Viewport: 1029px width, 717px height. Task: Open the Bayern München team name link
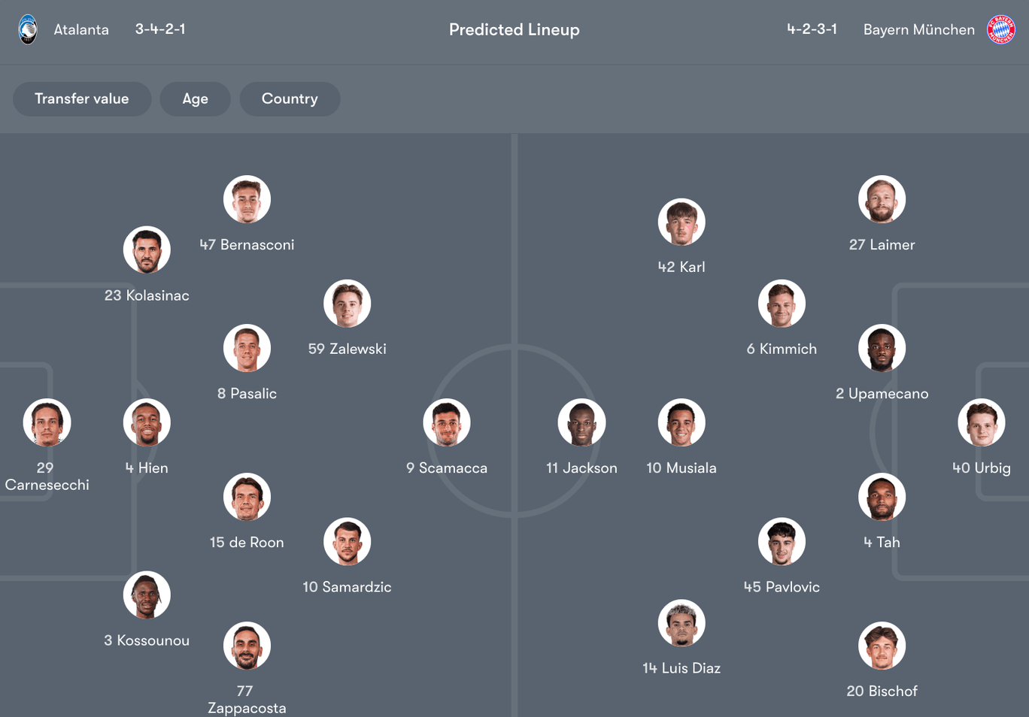click(918, 29)
